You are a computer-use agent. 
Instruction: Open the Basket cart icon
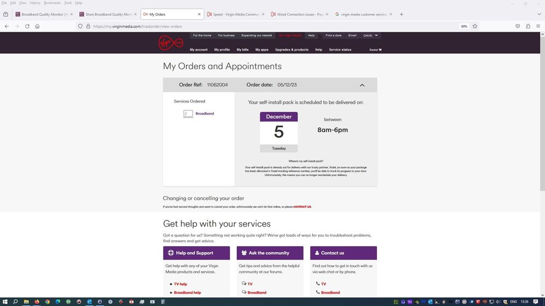coord(380,50)
